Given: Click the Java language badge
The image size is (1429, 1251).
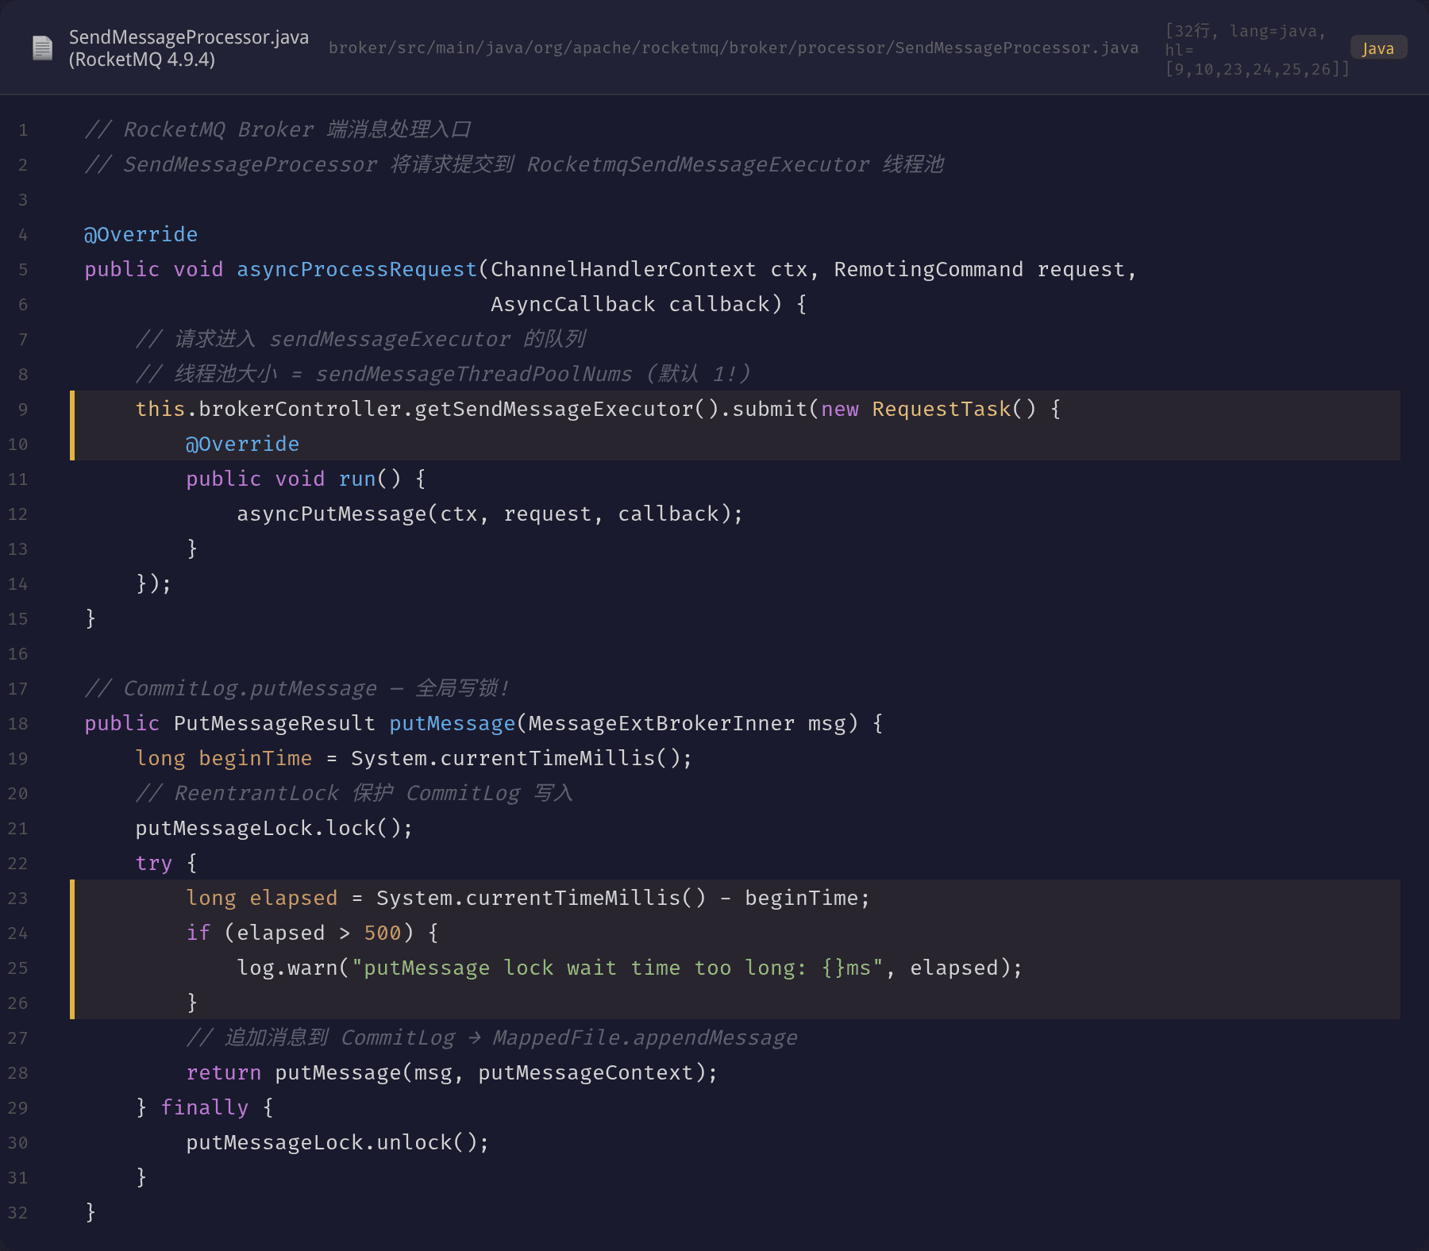Looking at the screenshot, I should pyautogui.click(x=1378, y=48).
